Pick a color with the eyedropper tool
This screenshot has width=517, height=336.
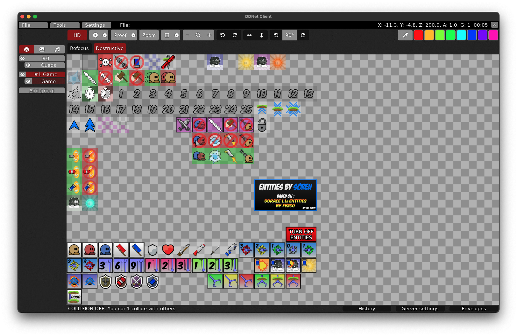pos(405,35)
